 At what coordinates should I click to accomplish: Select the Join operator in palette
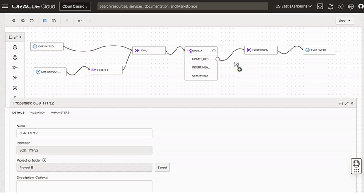pyautogui.click(x=15, y=78)
